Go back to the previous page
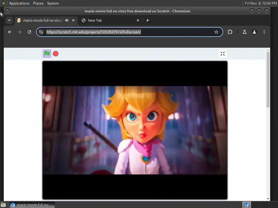Viewport: 278px width, 208px height. click(10, 32)
